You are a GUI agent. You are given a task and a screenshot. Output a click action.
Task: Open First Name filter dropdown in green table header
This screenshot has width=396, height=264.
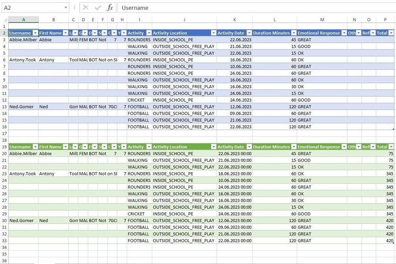65,147
